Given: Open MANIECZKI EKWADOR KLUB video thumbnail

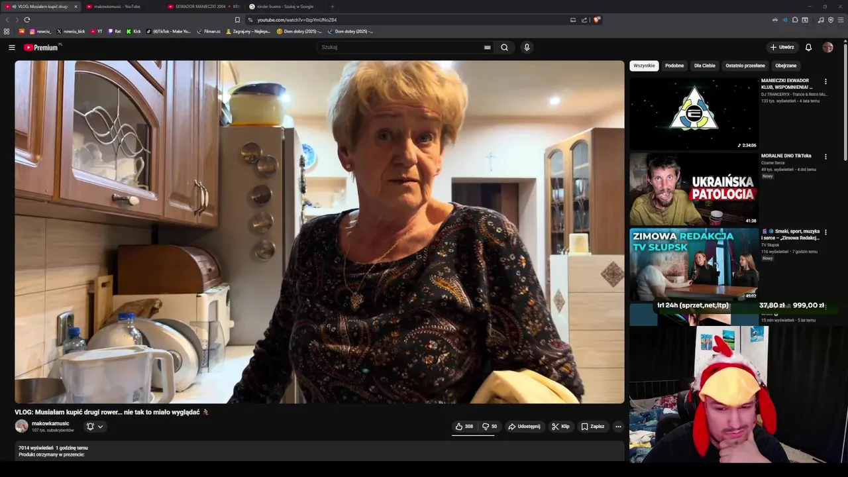Looking at the screenshot, I should (694, 113).
